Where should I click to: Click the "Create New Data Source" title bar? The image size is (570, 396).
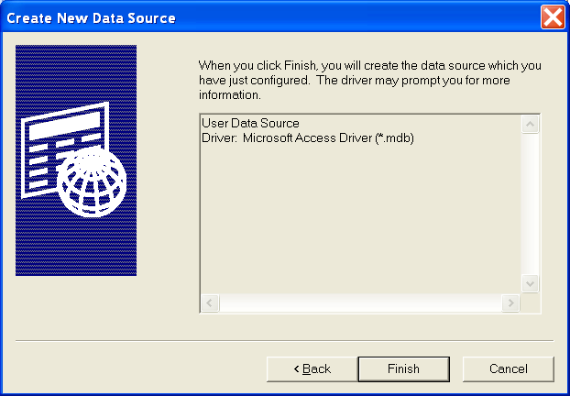click(271, 17)
